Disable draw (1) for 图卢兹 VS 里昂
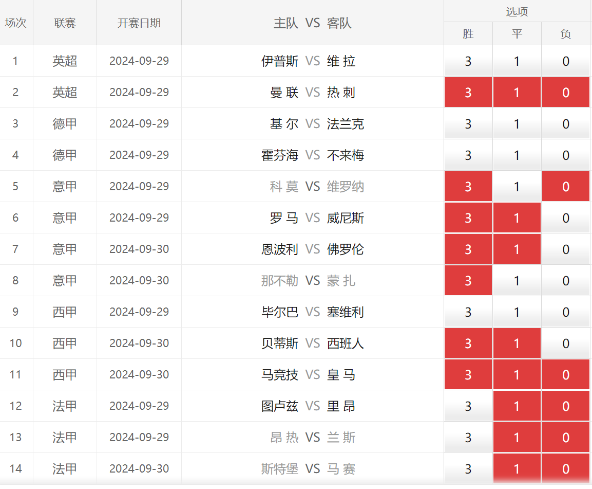 point(517,406)
